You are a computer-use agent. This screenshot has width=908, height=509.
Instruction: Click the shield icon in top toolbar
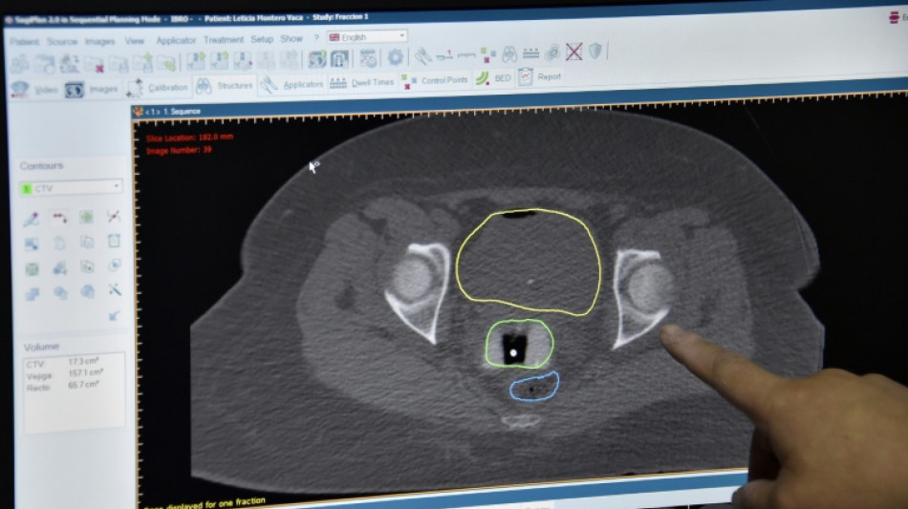[x=595, y=52]
